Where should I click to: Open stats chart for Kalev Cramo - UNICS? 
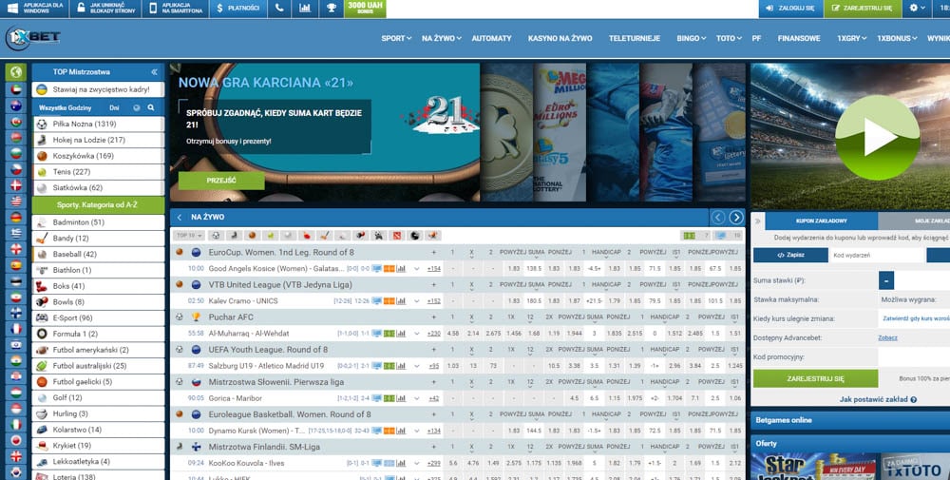click(x=401, y=300)
